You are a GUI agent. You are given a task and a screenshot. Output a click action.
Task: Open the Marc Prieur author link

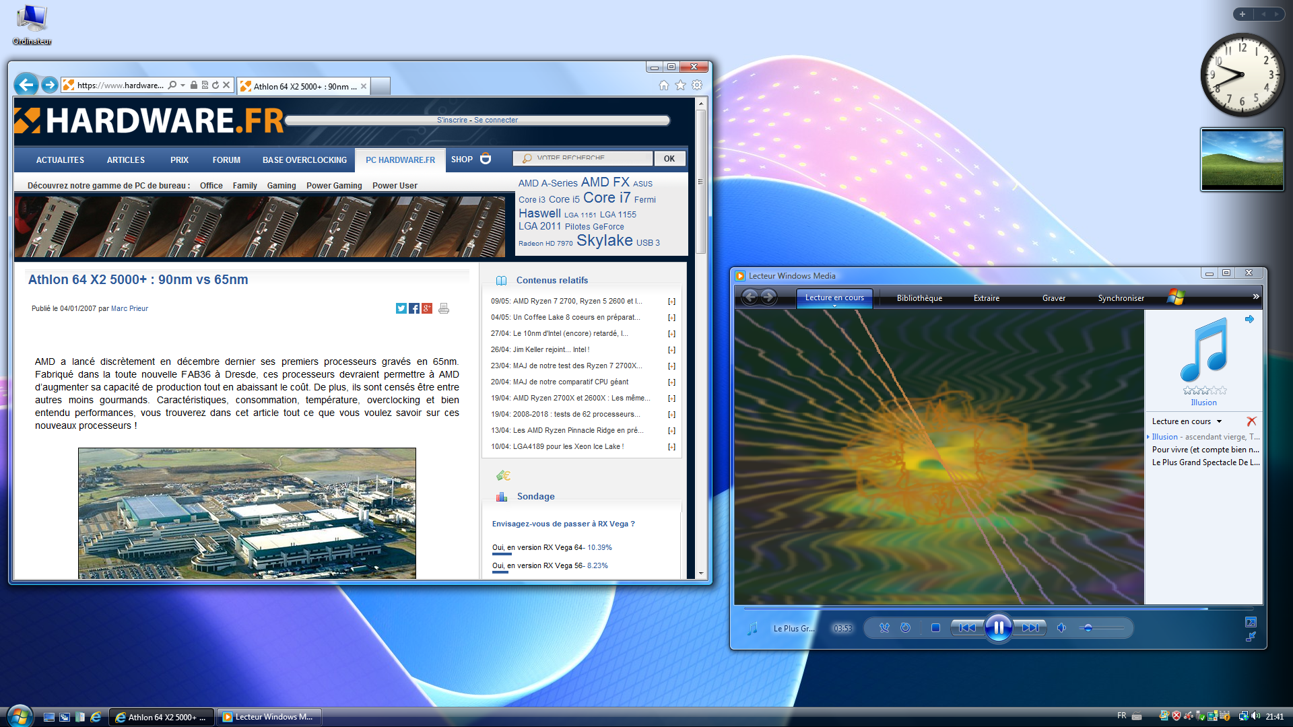[129, 308]
